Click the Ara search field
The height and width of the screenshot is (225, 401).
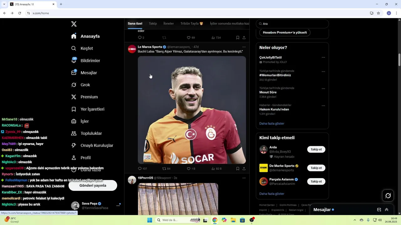point(292,24)
